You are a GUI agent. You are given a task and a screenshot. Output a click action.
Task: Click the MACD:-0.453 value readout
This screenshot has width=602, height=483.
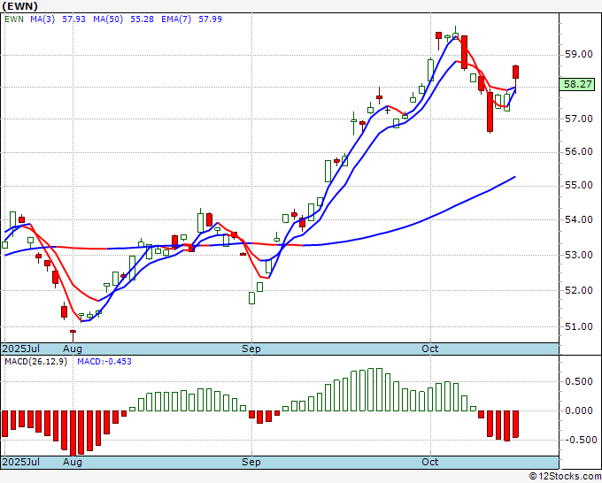click(x=104, y=362)
